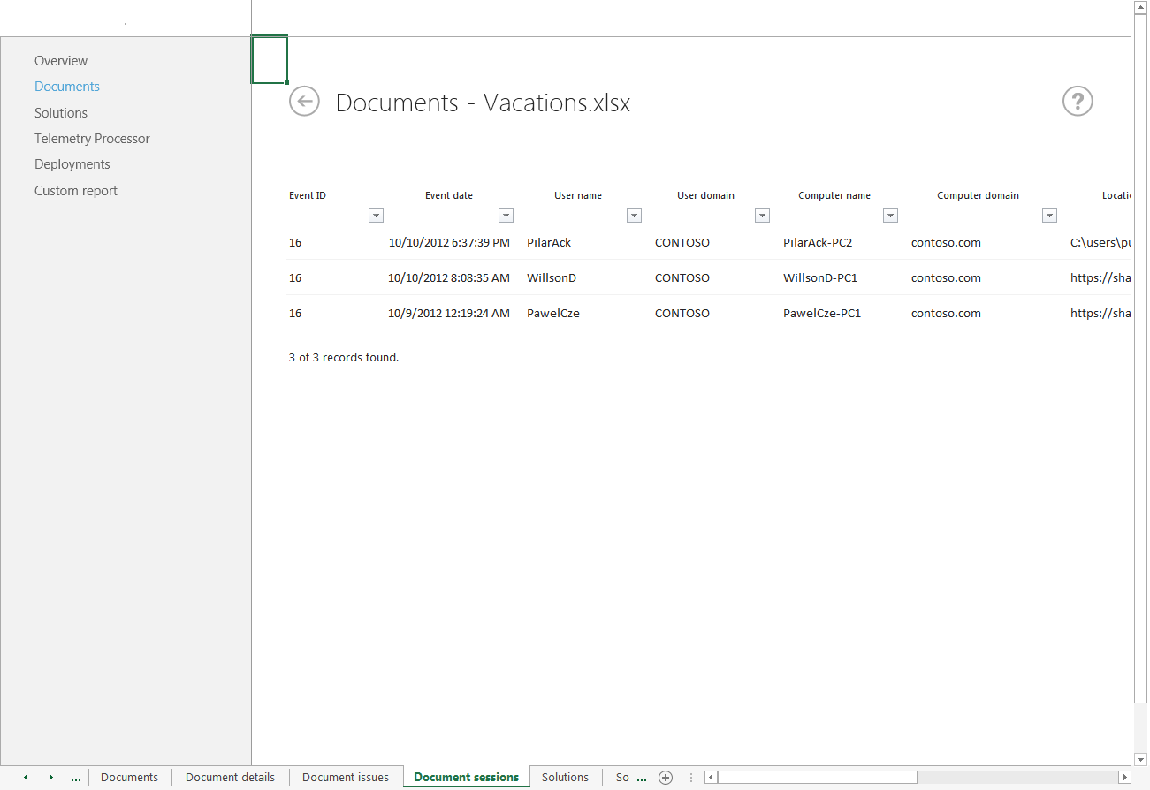This screenshot has height=790, width=1150.
Task: Click the ellipsis sheet tab overflow icon
Action: coord(76,778)
